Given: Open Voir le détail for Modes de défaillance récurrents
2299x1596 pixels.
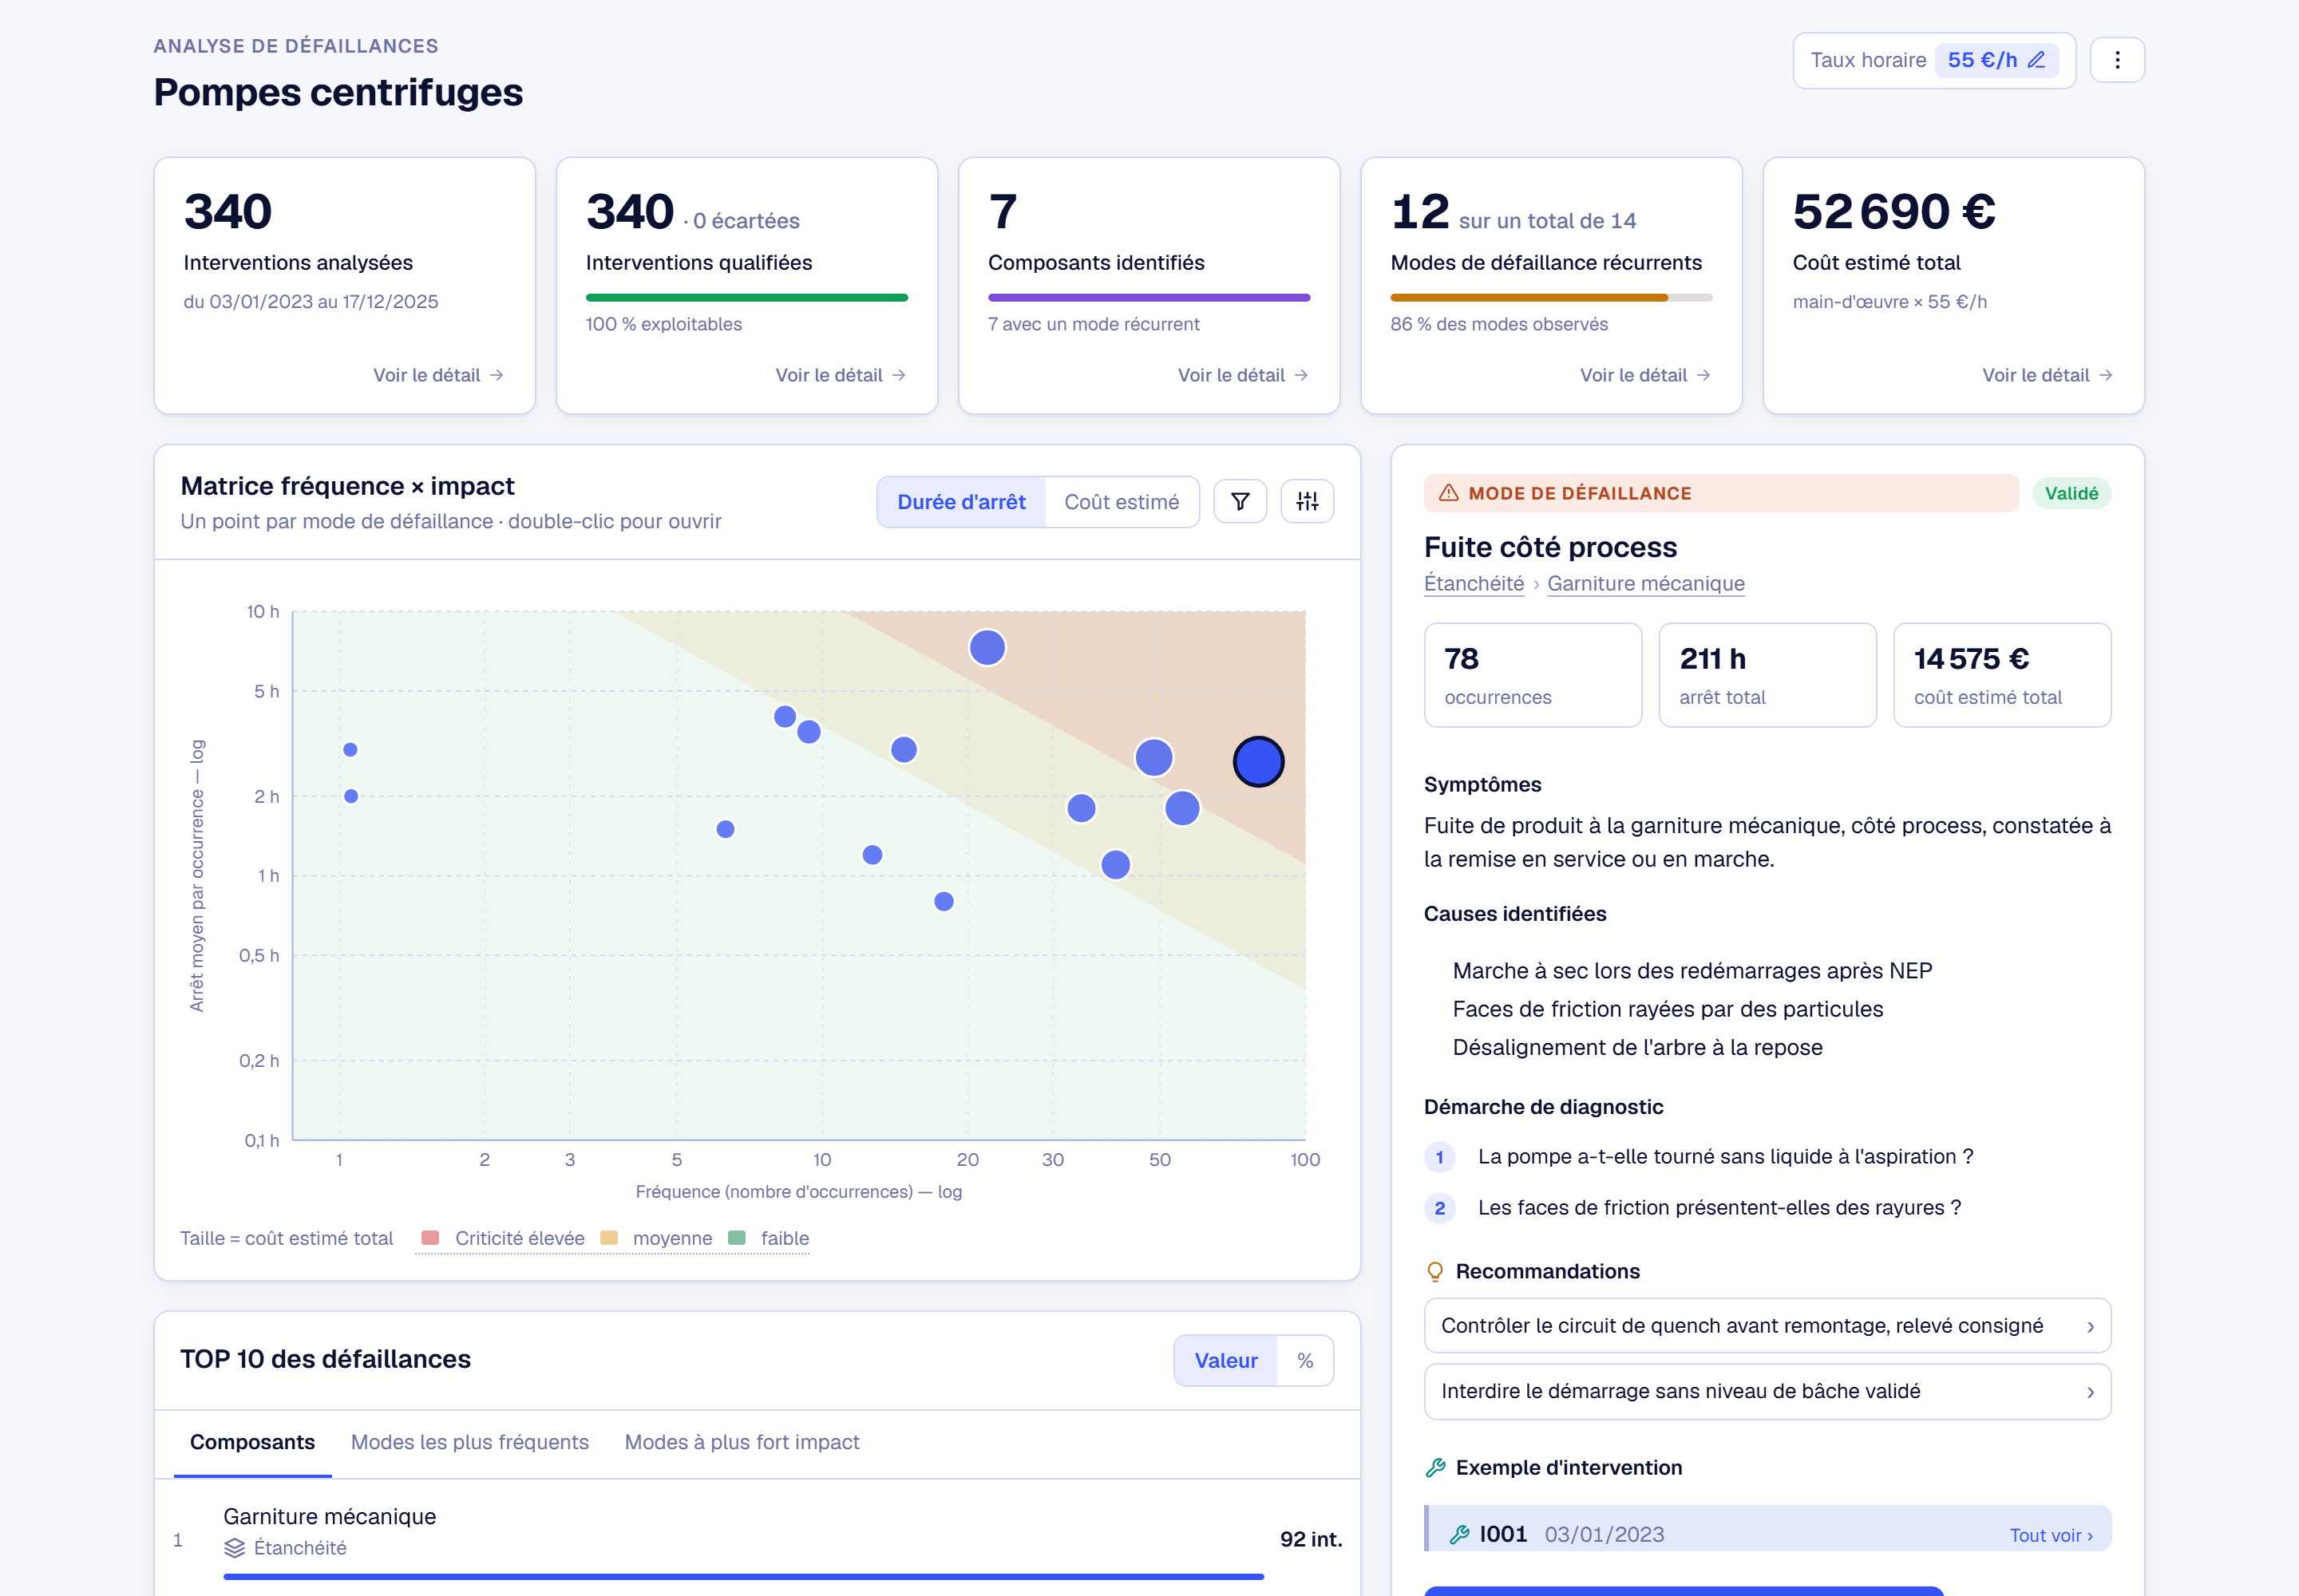Looking at the screenshot, I should click(1644, 375).
